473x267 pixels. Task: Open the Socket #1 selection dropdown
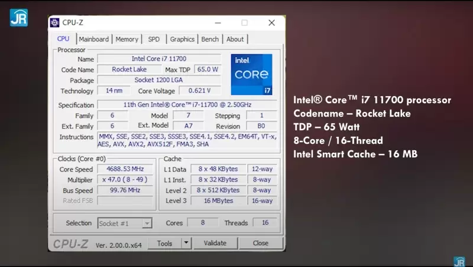pyautogui.click(x=125, y=223)
